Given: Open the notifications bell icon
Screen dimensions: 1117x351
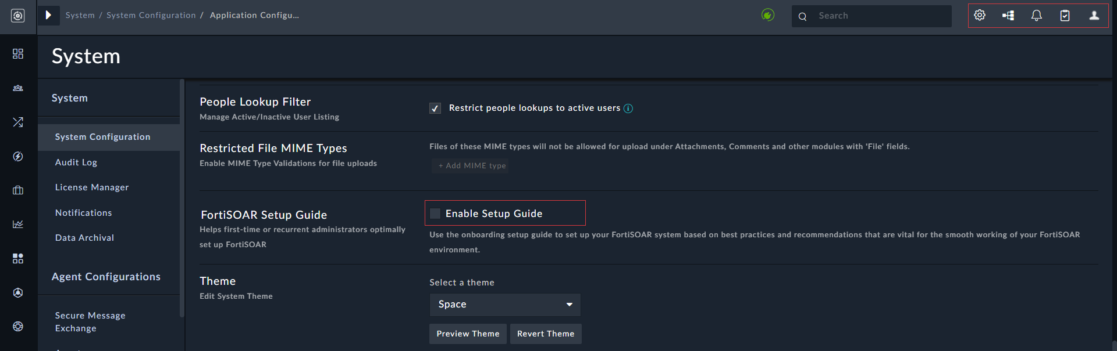Looking at the screenshot, I should pyautogui.click(x=1037, y=16).
